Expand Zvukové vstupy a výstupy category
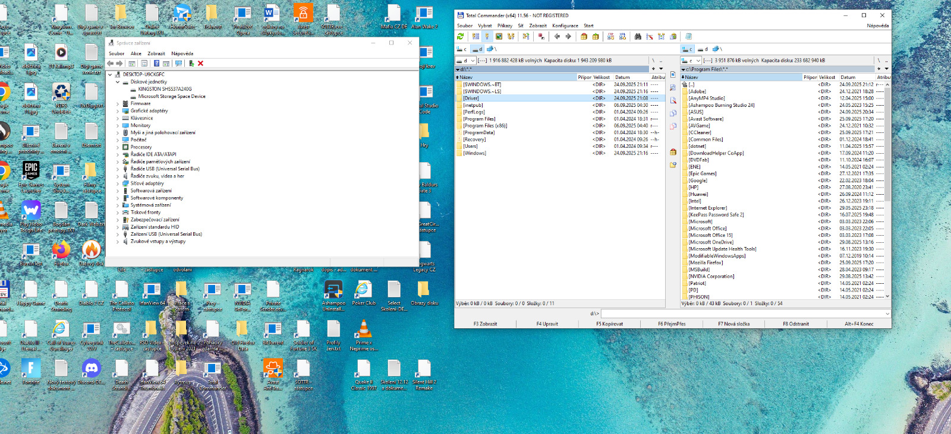The image size is (951, 434). click(118, 242)
